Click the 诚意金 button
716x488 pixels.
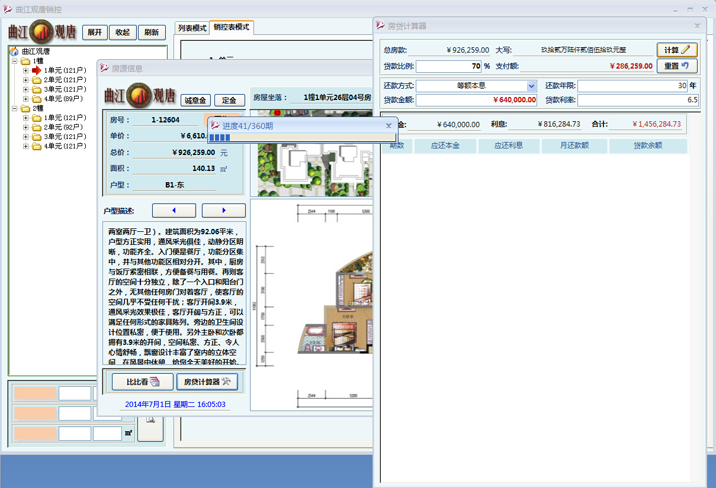point(195,101)
